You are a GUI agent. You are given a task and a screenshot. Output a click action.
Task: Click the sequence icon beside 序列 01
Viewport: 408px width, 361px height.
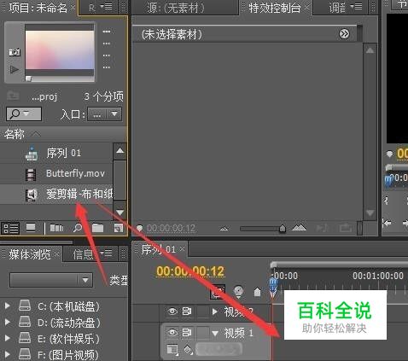tap(32, 154)
